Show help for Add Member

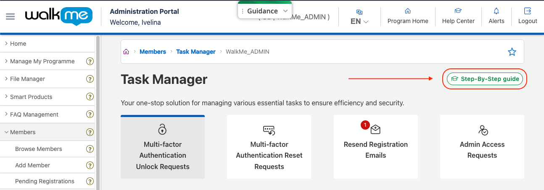tap(90, 165)
